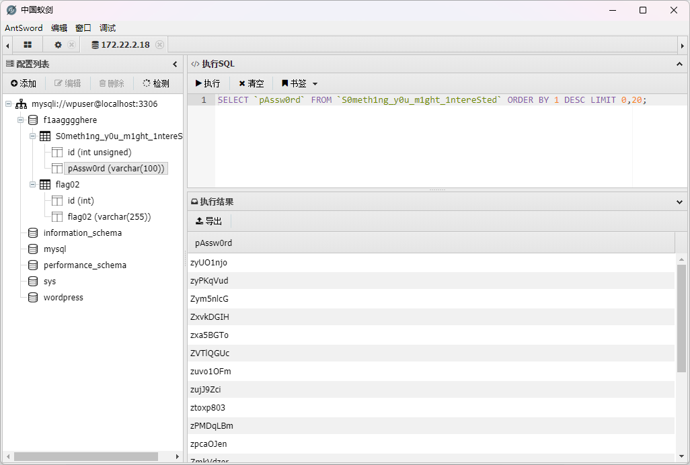The width and height of the screenshot is (690, 465).
Task: Click the tree horizontal scrollbar thumb
Action: point(86,457)
